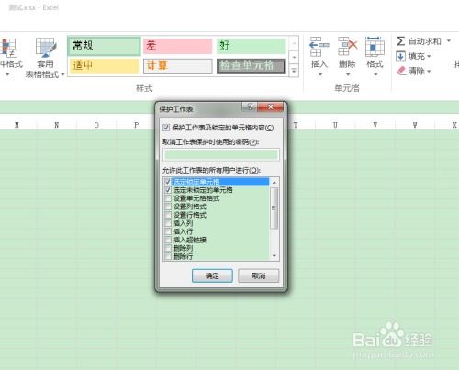Select column V header
Image resolution: width=459 pixels, height=370 pixels.
[x=375, y=125]
